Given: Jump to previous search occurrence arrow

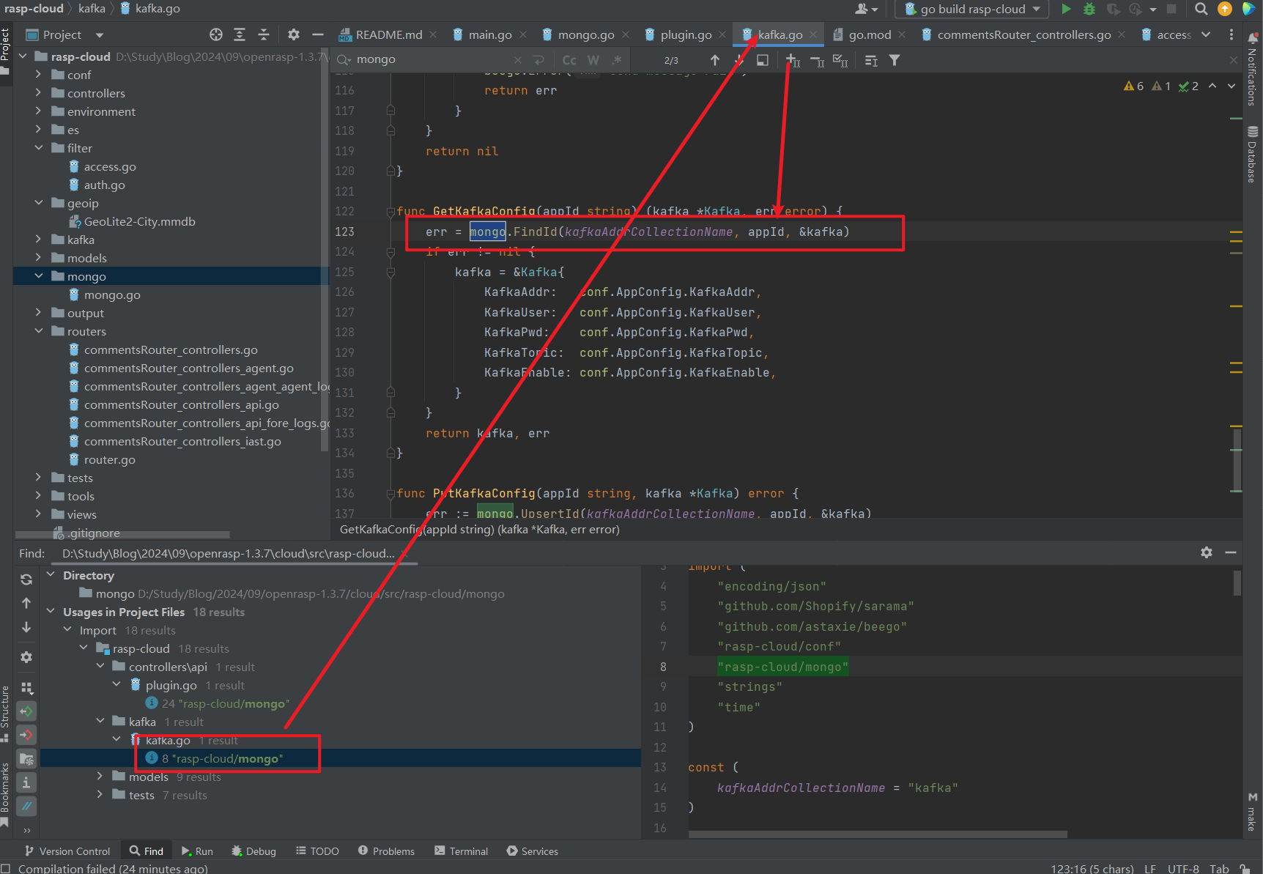Looking at the screenshot, I should [x=715, y=60].
